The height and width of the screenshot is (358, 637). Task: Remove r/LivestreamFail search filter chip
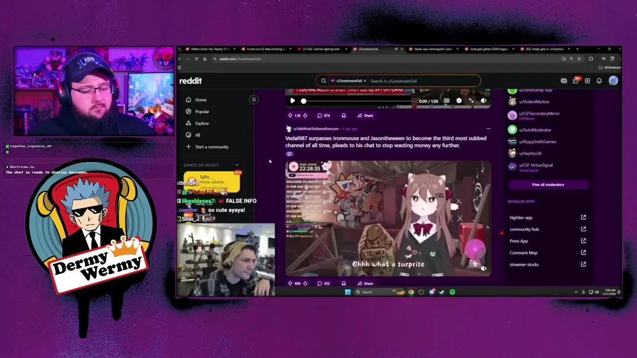click(x=365, y=81)
